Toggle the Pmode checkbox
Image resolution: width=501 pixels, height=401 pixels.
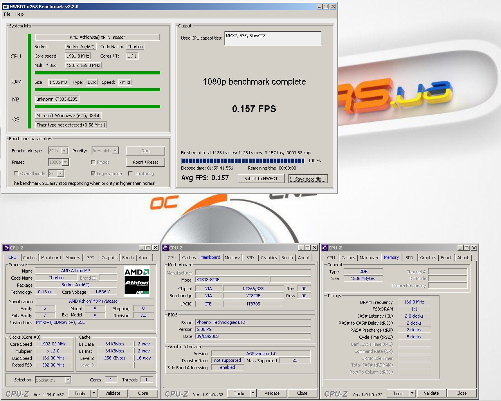(x=93, y=162)
